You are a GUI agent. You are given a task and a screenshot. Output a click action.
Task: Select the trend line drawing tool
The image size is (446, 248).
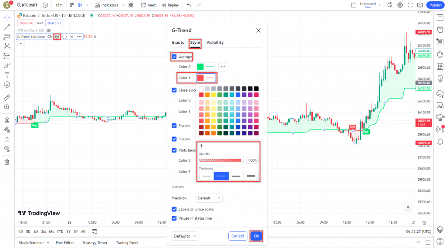coord(7,27)
